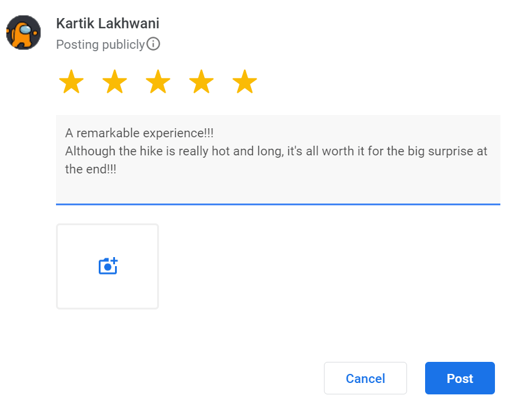Click the Kartik Lakhwani account name
This screenshot has height=398, width=510.
[x=107, y=23]
